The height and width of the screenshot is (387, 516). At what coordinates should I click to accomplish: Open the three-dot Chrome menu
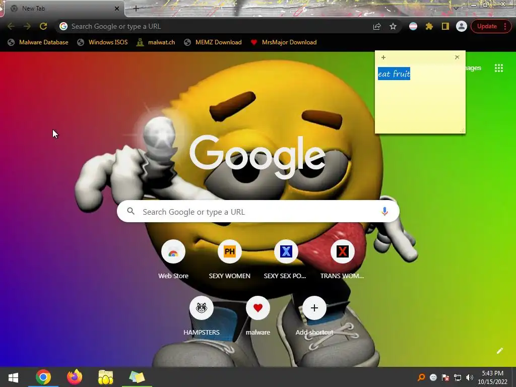pos(505,26)
